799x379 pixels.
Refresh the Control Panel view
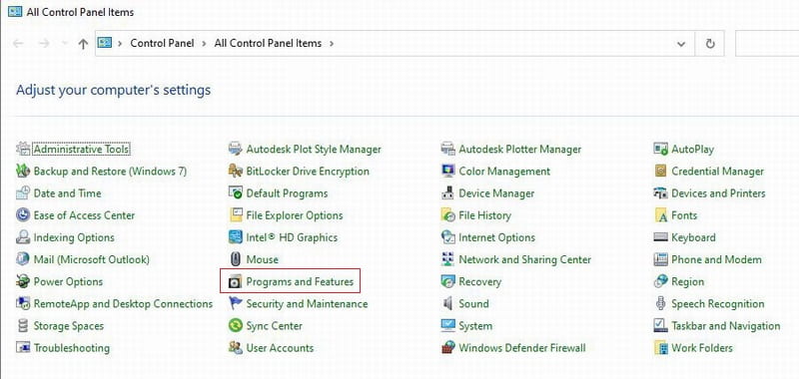(710, 44)
